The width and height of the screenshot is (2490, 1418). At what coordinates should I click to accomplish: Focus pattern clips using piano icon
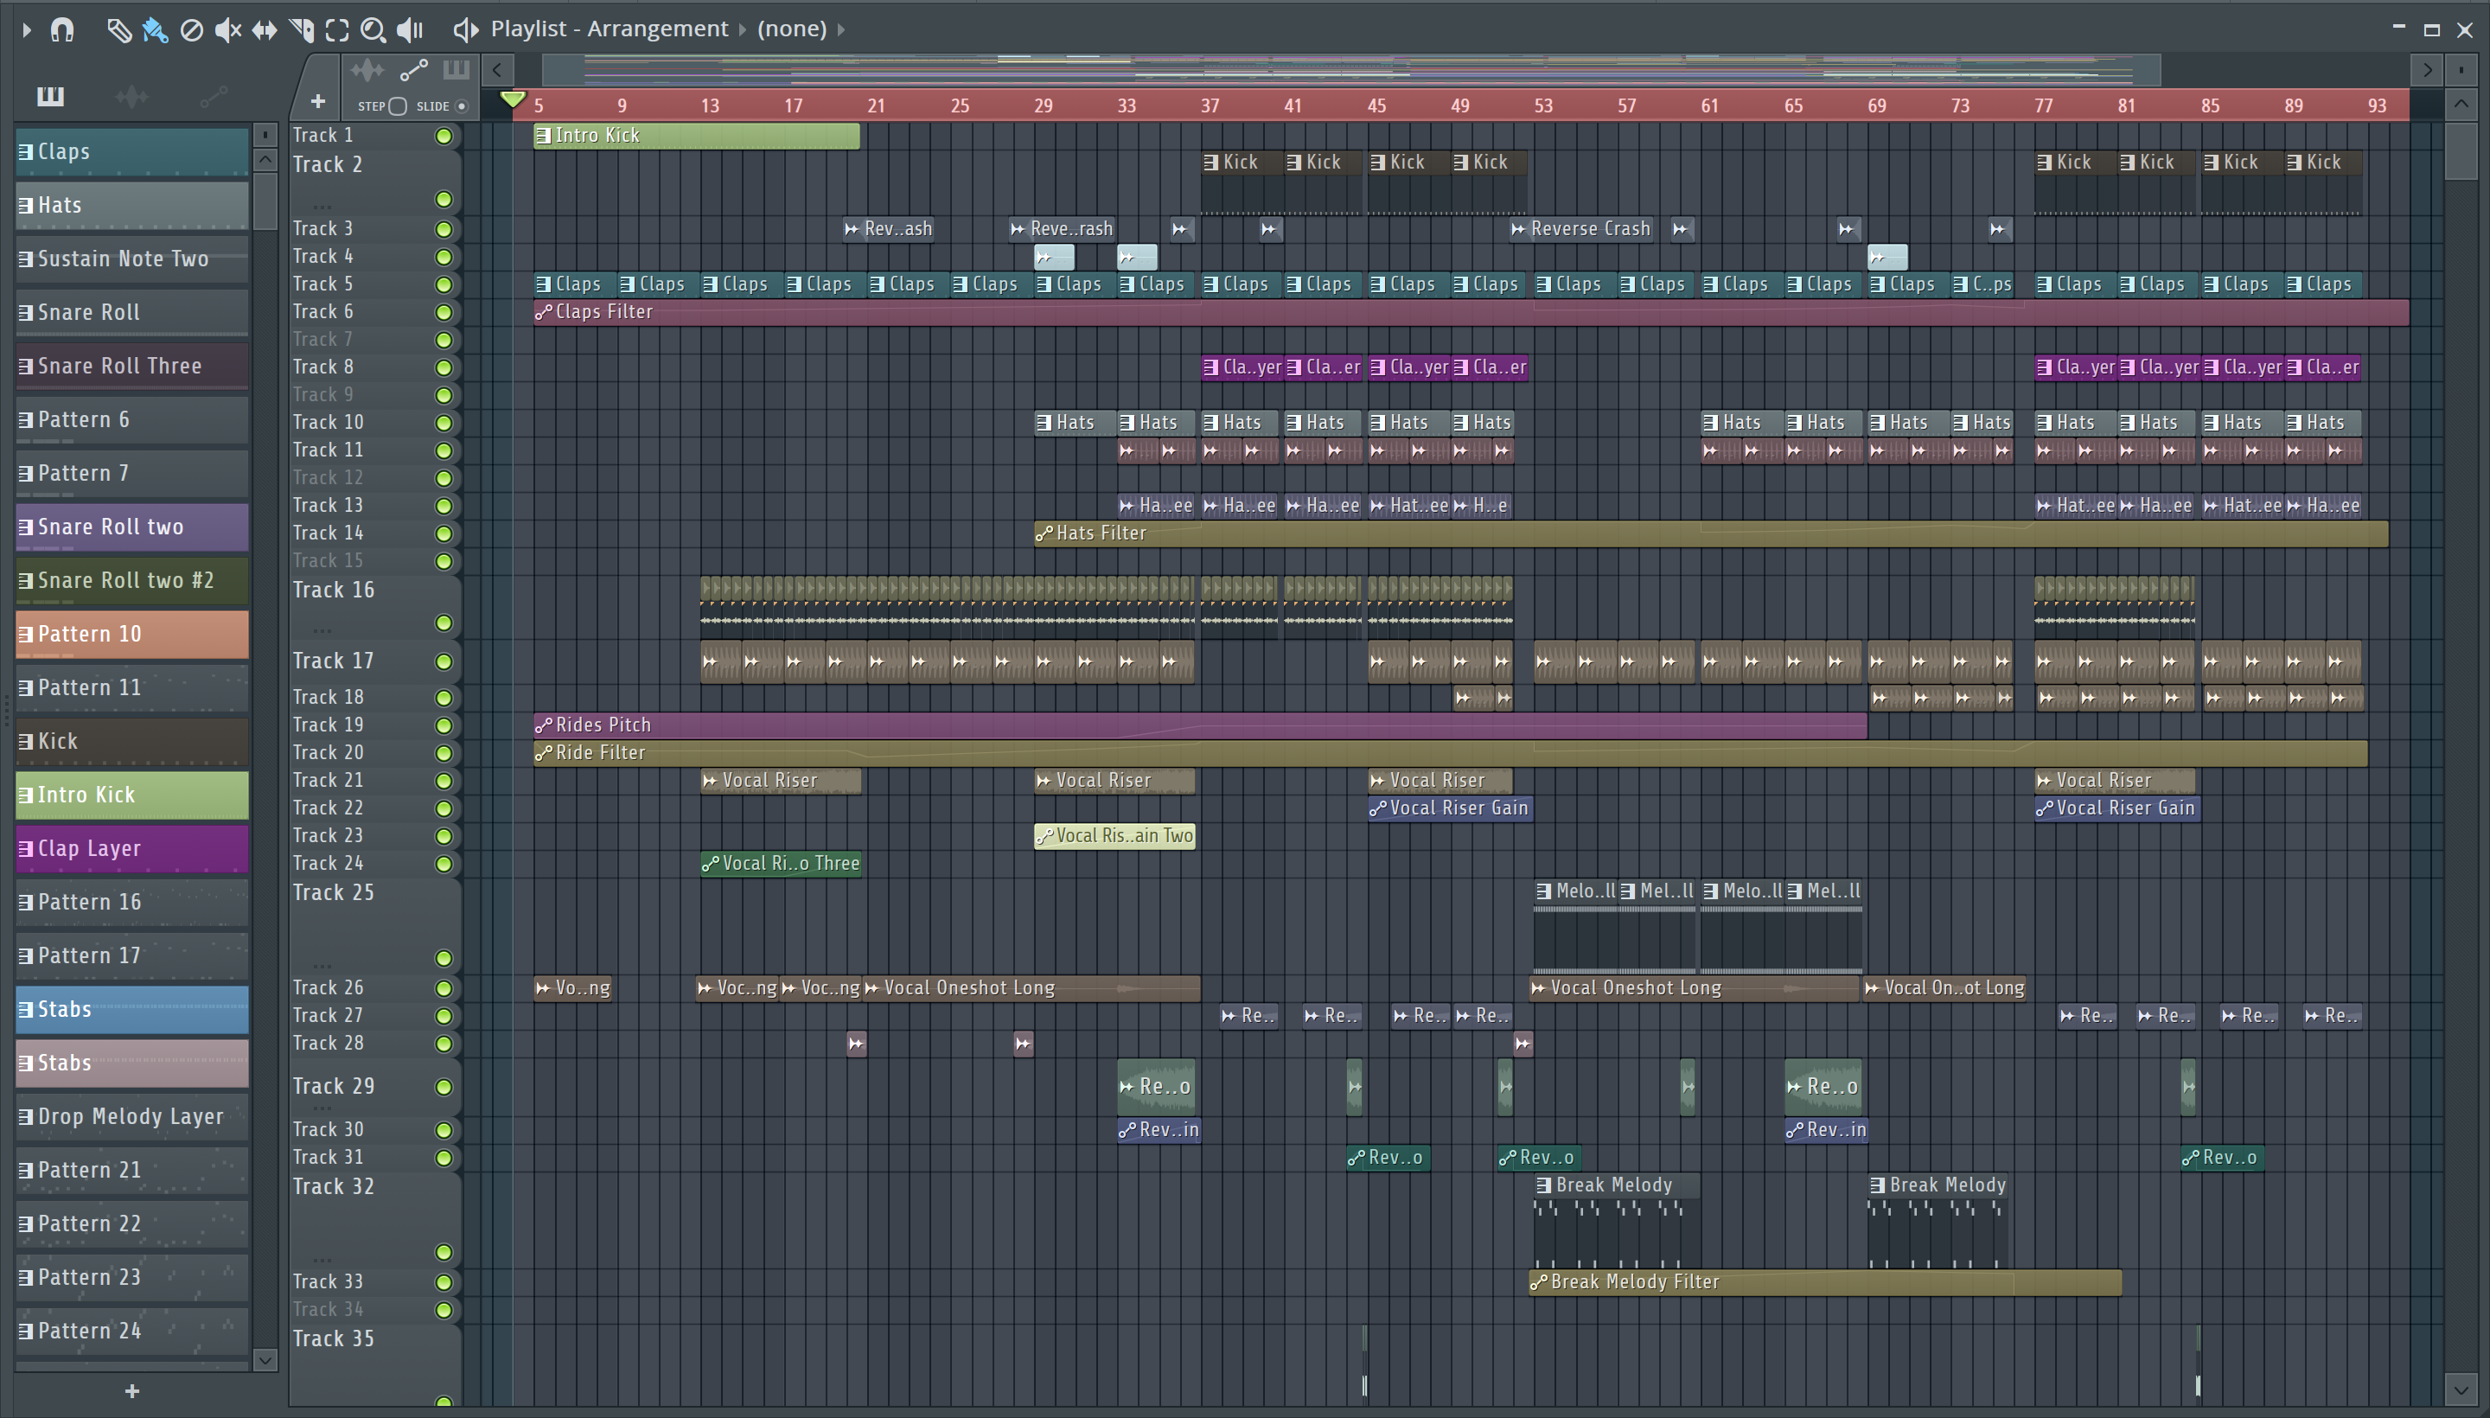456,70
